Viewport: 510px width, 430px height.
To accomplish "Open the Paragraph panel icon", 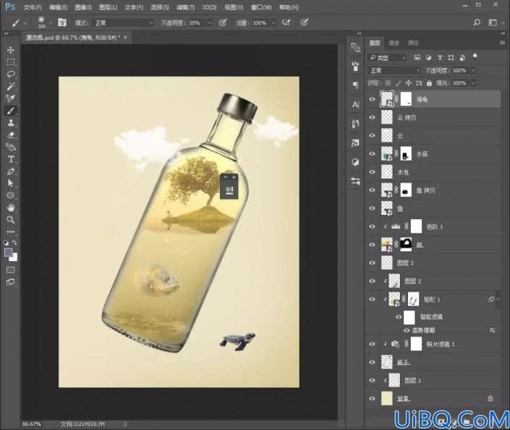I will click(x=355, y=85).
